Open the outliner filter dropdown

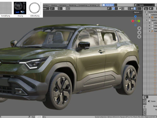pos(151,9)
